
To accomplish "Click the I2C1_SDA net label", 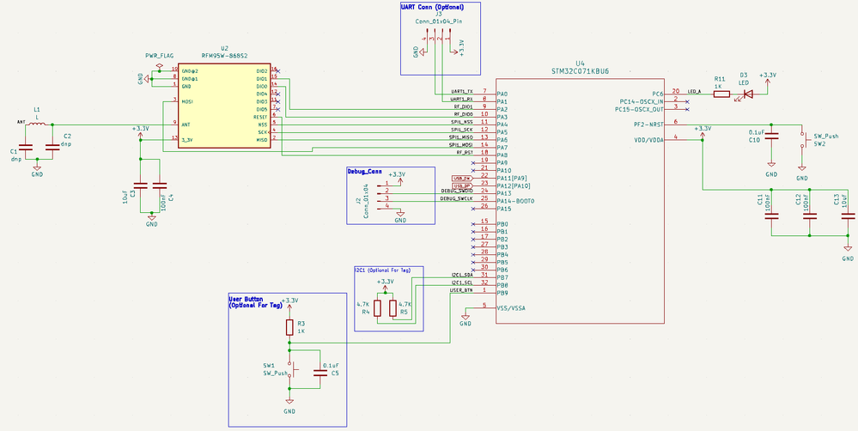I will [462, 275].
